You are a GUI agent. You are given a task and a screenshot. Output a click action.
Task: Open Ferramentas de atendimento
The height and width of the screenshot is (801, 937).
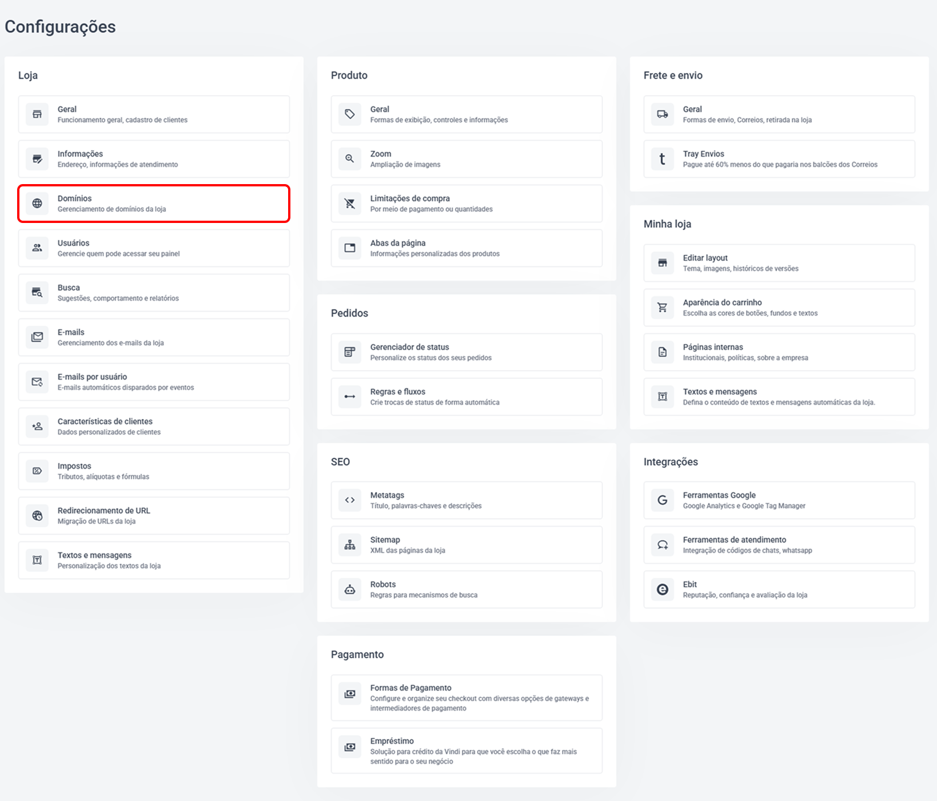(x=779, y=545)
